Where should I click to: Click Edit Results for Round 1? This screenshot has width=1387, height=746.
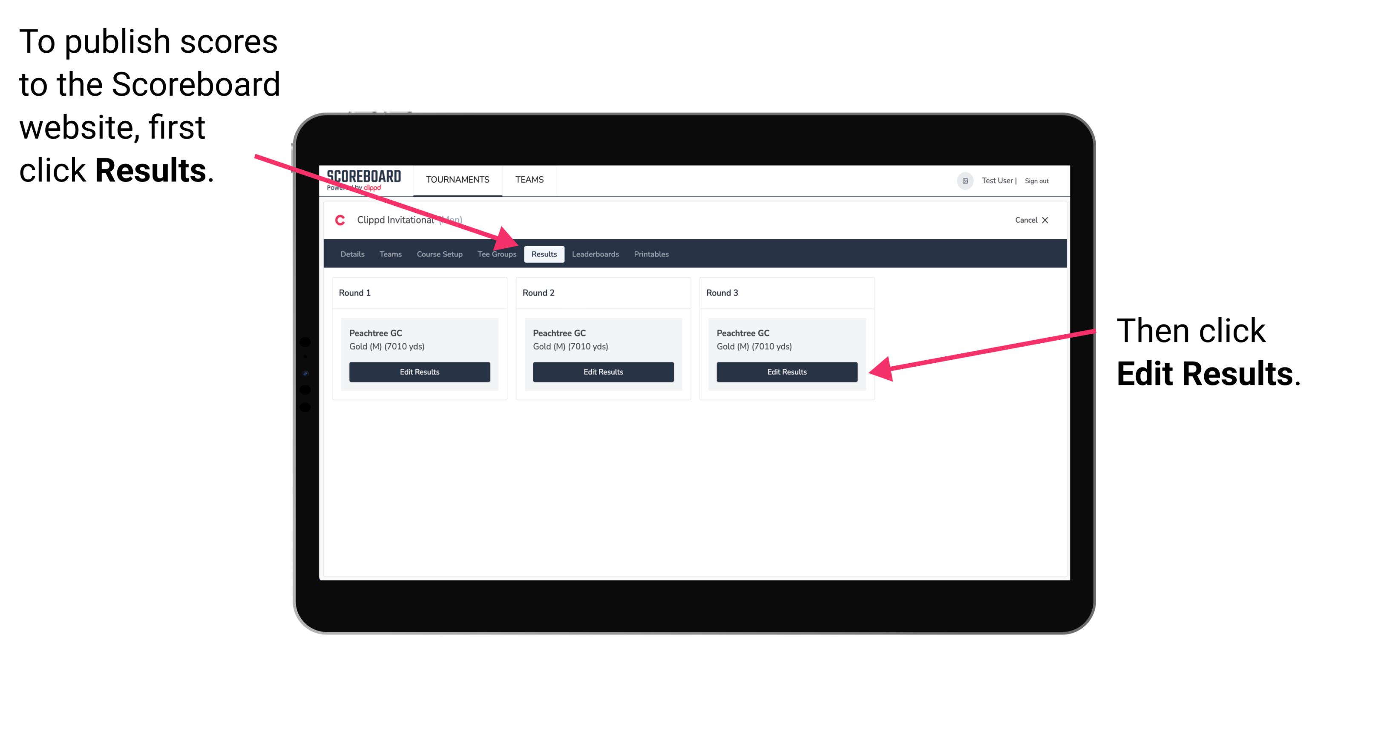pyautogui.click(x=419, y=372)
